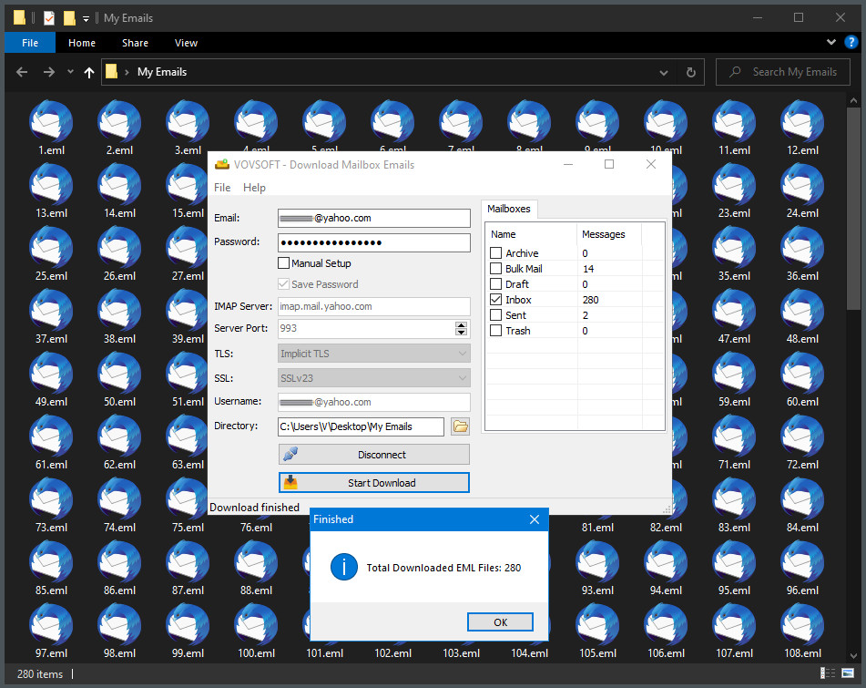Open the 12.eml file icon
The width and height of the screenshot is (866, 688).
point(803,122)
